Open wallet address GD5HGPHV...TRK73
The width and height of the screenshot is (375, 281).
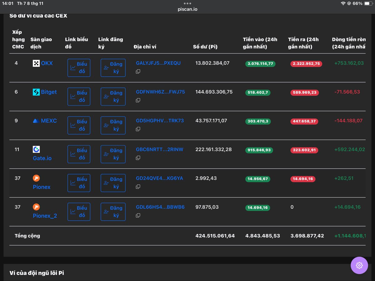pyautogui.click(x=160, y=121)
